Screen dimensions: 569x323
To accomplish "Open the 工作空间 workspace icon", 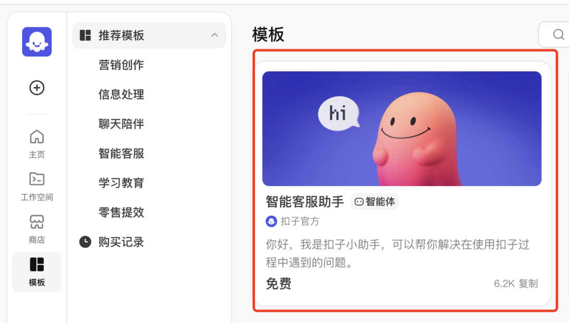I will 36,179.
